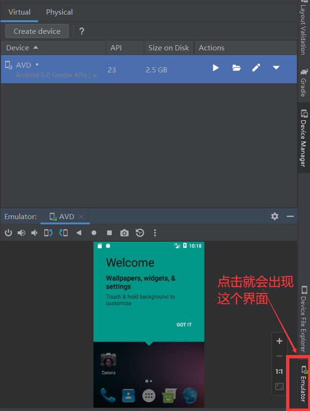
Task: Open the Camera app in the emulator
Action: [108, 363]
